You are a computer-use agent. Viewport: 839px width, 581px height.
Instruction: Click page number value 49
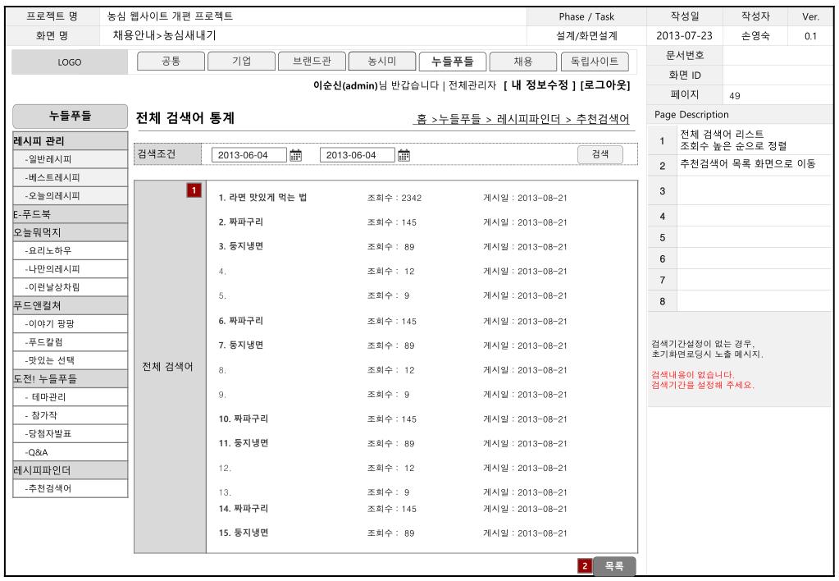click(735, 96)
